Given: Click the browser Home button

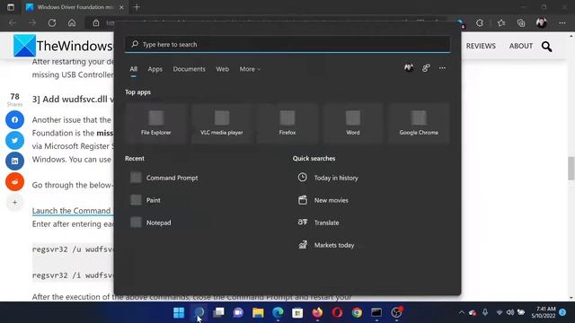Looking at the screenshot, I should click(72, 22).
